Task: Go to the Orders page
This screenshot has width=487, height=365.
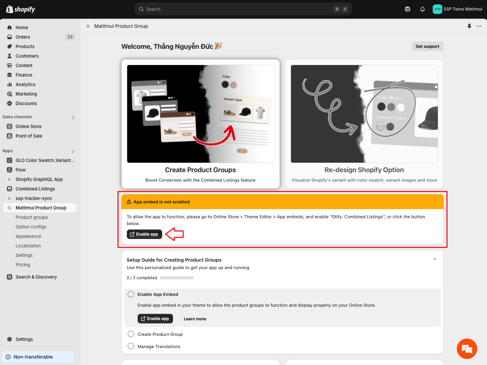Action: point(23,37)
